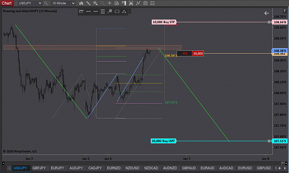Select the Fibonacci extensions flag tool

click(110, 12)
